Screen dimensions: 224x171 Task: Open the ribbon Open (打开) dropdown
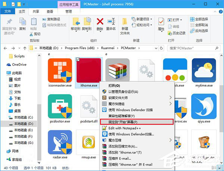(175, 20)
